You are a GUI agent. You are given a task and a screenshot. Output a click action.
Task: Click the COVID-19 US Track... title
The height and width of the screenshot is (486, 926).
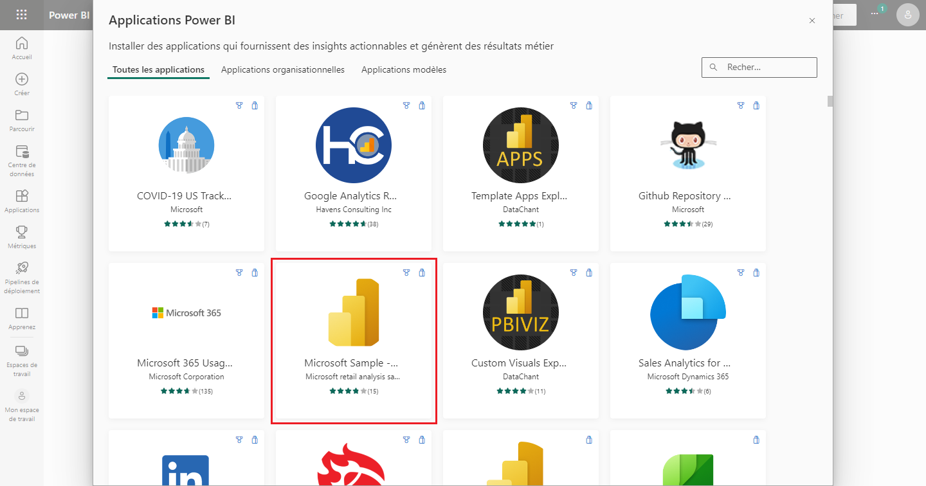click(185, 196)
